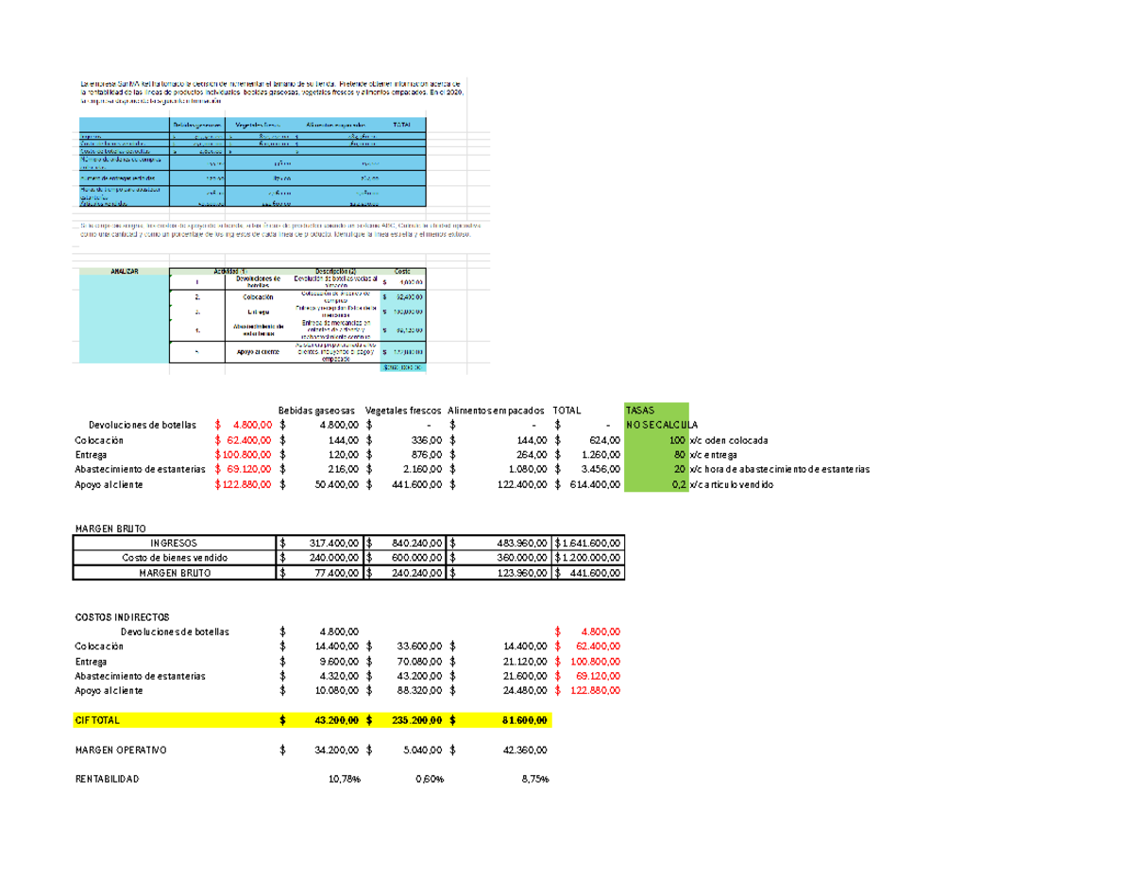This screenshot has height=875, width=1133.
Task: Click the 'x/c entrega' note
Action: pyautogui.click(x=714, y=454)
